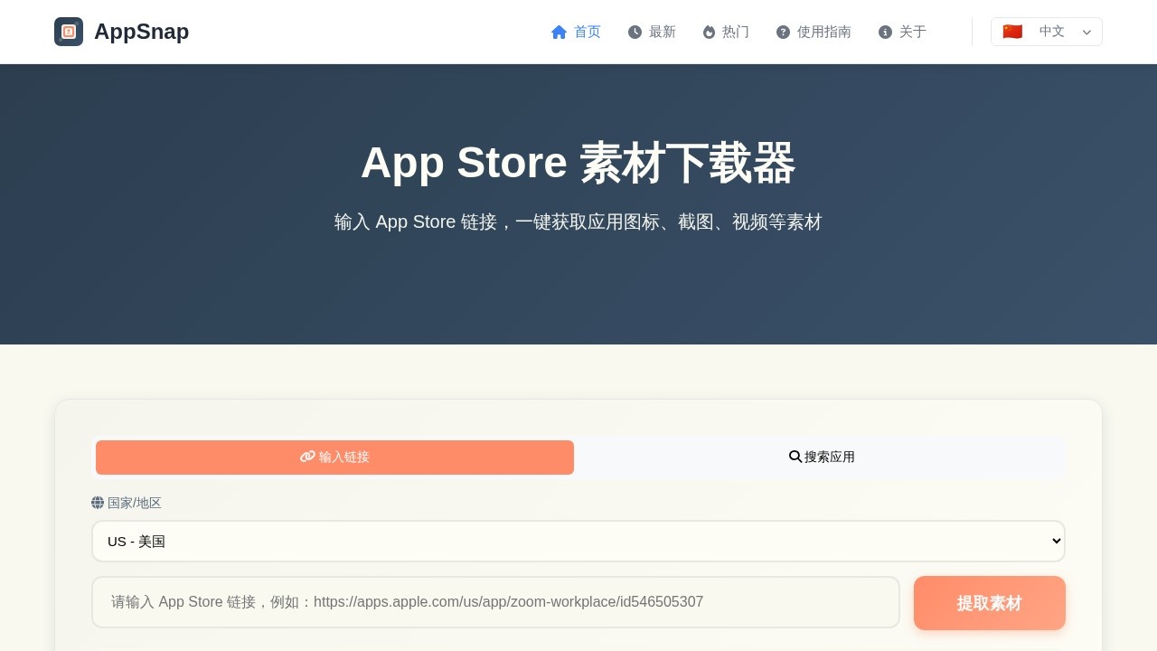
Task: Click the China flag icon
Action: click(1012, 32)
